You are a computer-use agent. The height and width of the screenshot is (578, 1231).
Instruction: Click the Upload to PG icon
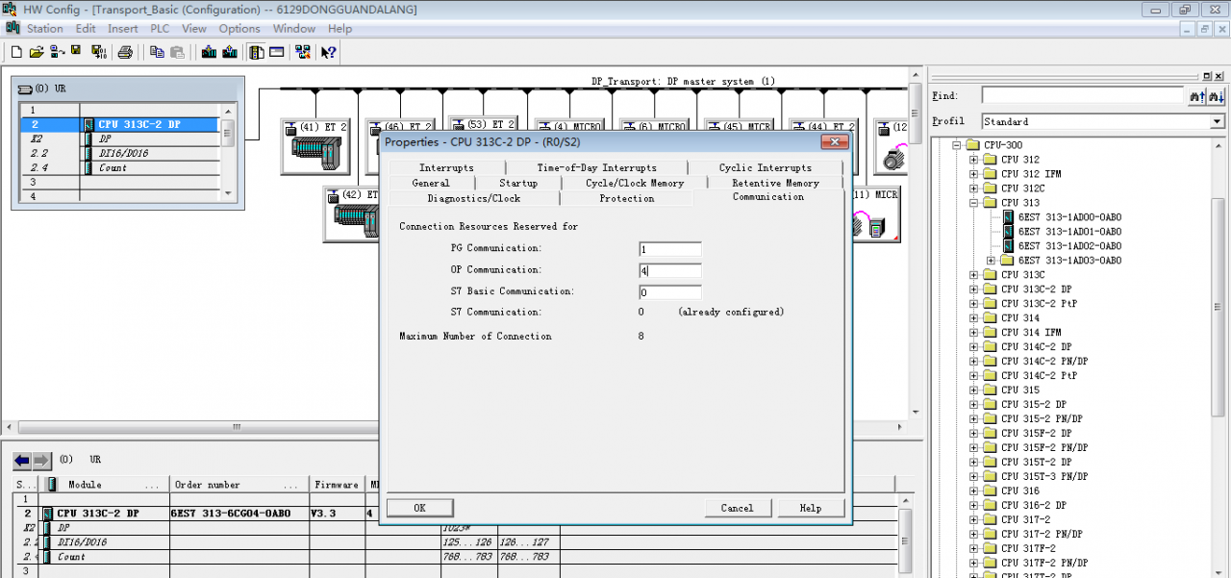pyautogui.click(x=229, y=52)
